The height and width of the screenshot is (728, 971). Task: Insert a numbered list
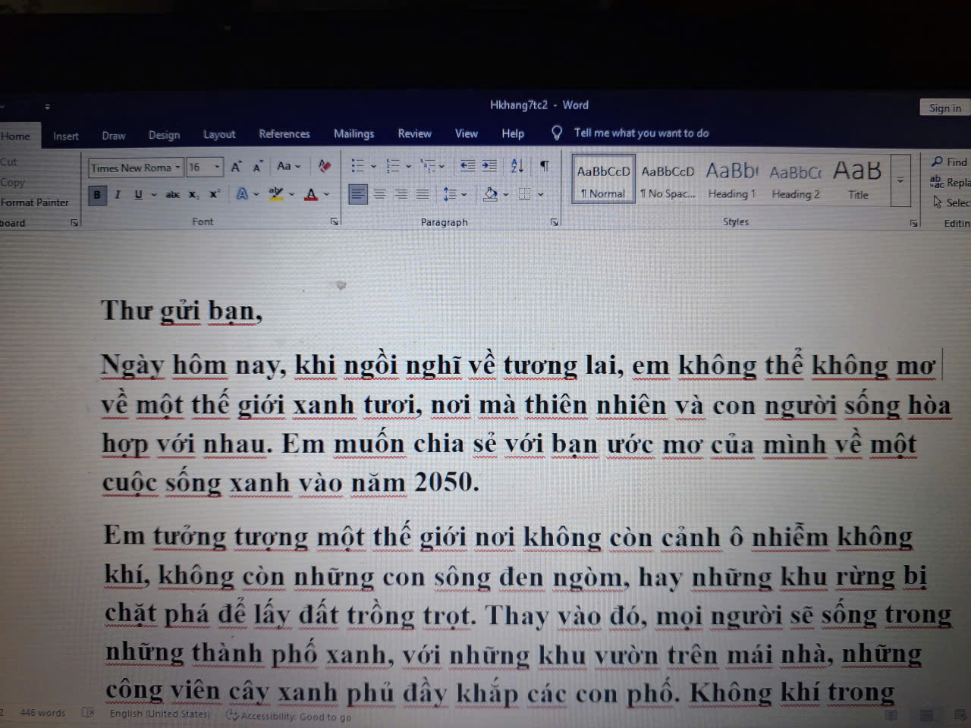(392, 165)
